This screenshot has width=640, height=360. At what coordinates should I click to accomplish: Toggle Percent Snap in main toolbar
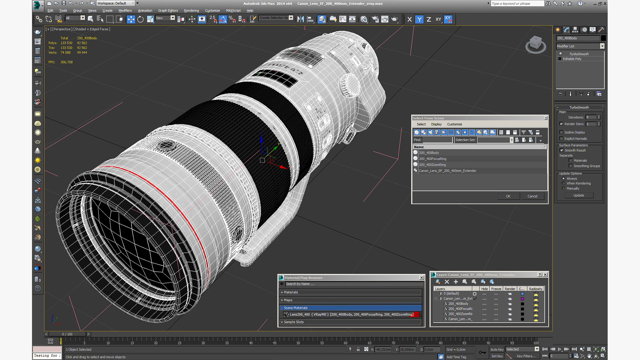[232, 19]
